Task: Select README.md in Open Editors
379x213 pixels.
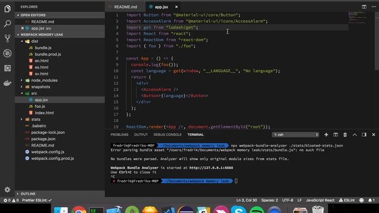Action: point(43,22)
